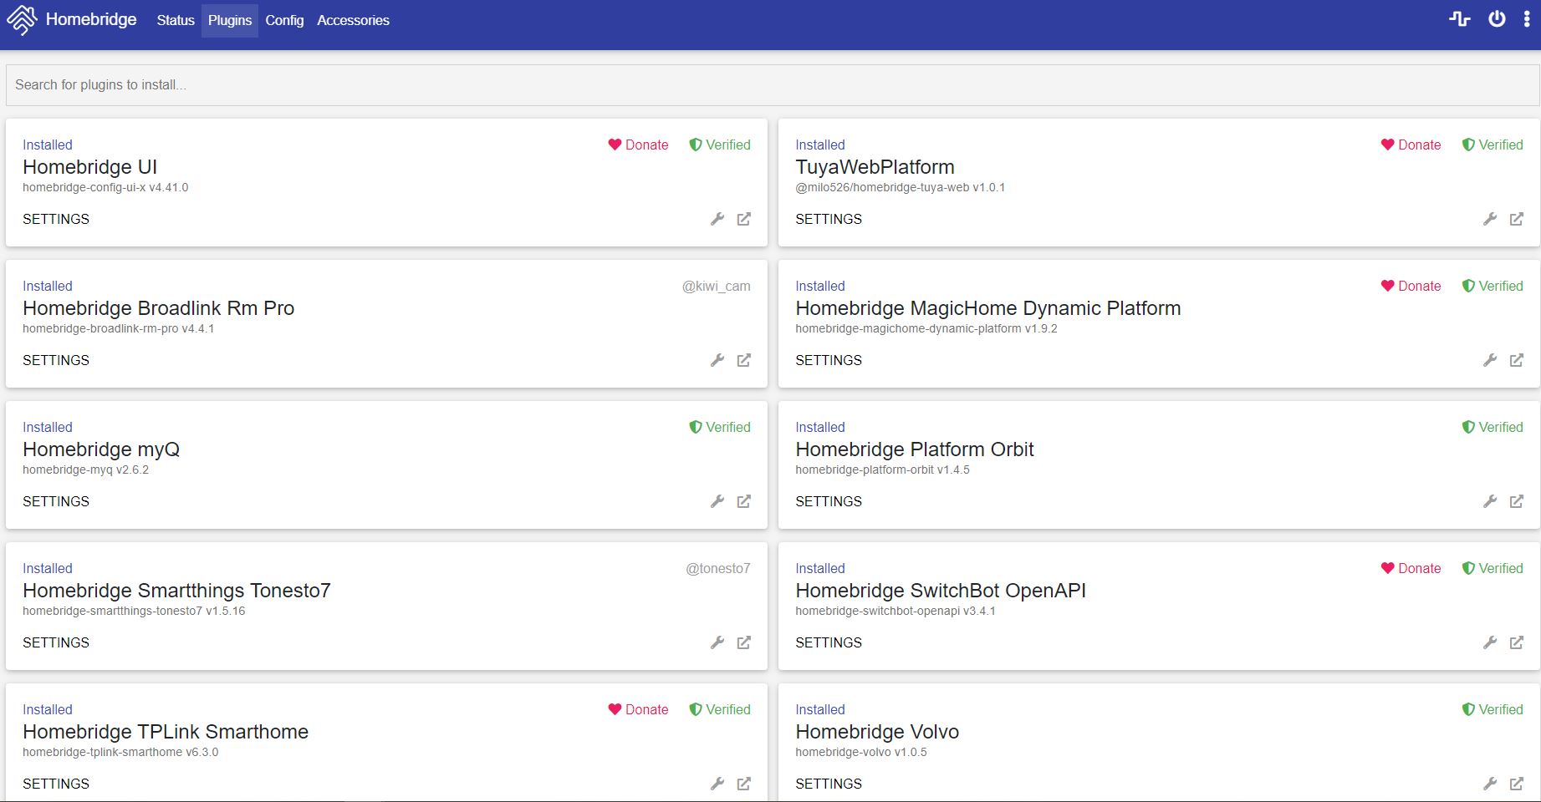The height and width of the screenshot is (802, 1541).
Task: Open the Accessories page
Action: tap(352, 20)
